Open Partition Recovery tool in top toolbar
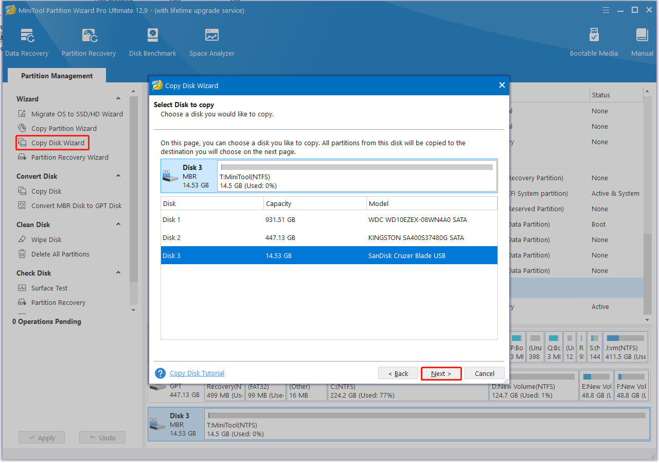Screen dimensions: 659x463 [88, 42]
